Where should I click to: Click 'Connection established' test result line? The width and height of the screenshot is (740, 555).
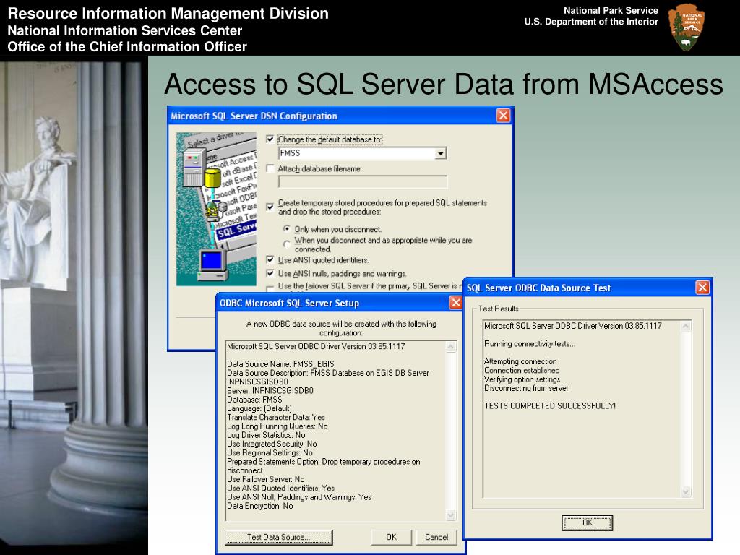pyautogui.click(x=522, y=371)
